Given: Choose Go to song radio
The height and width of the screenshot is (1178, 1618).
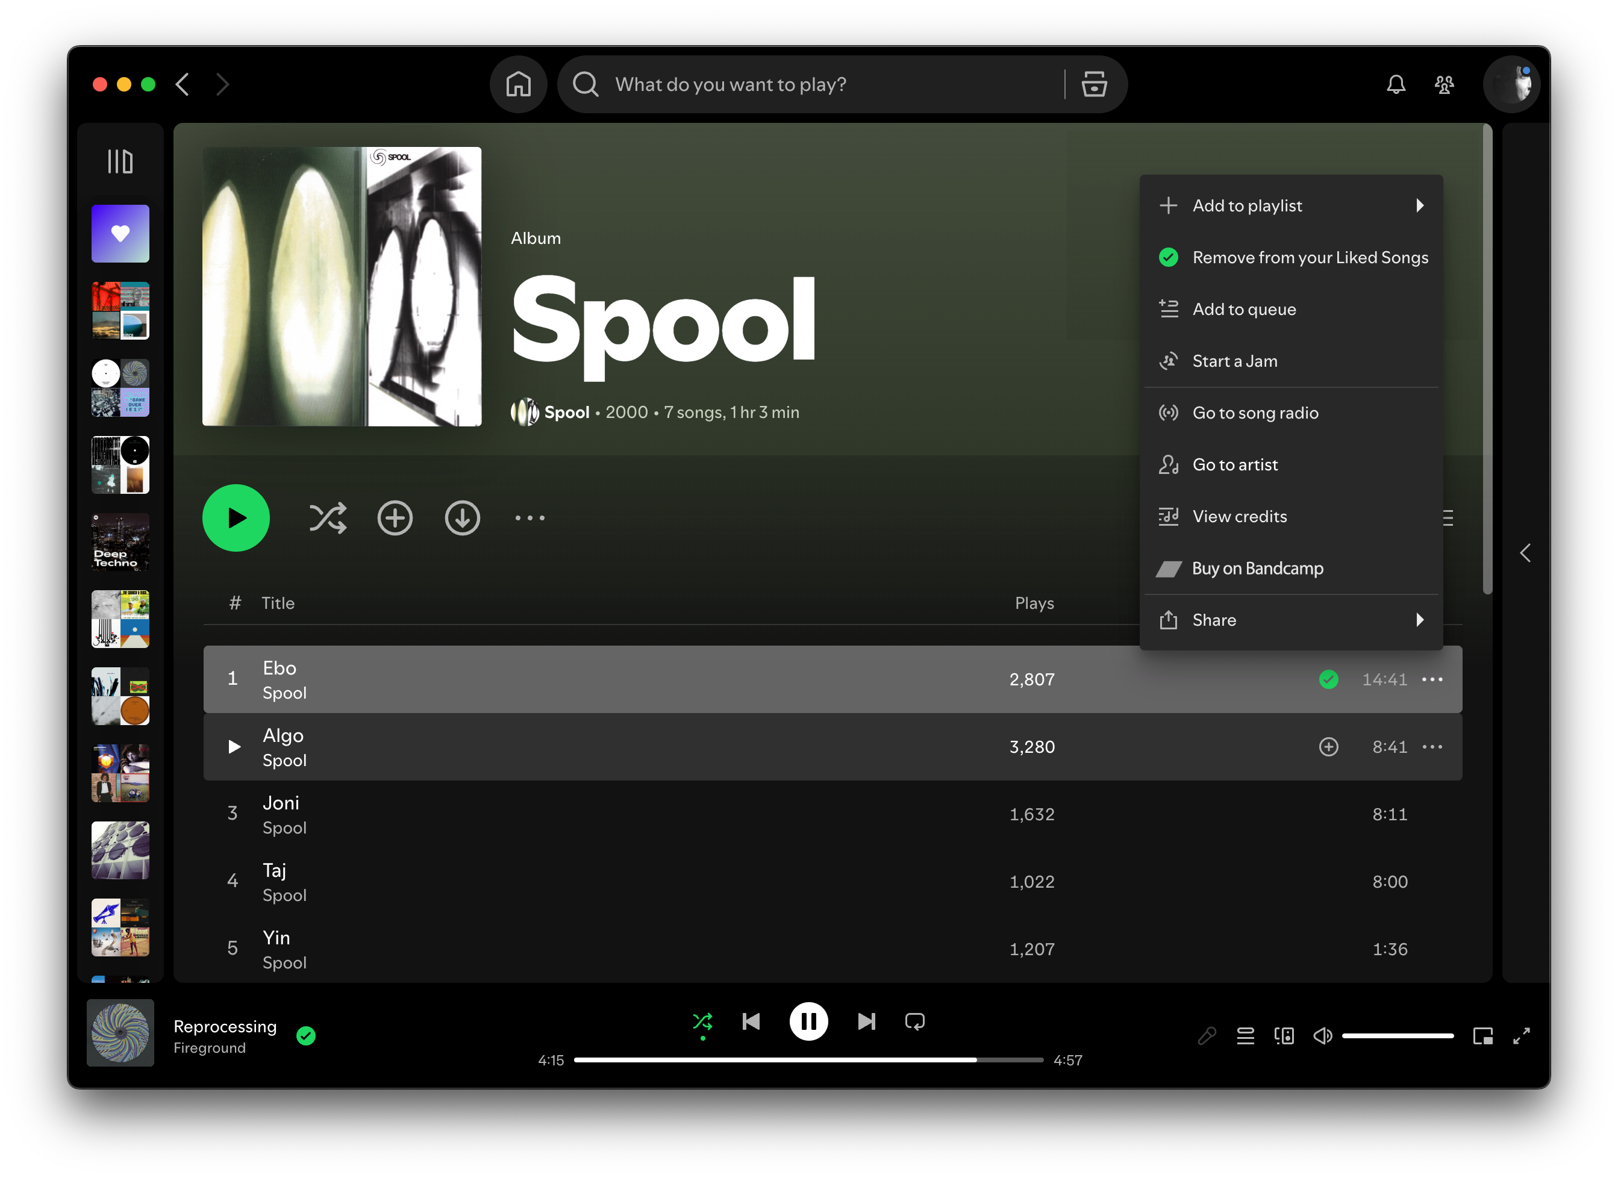Looking at the screenshot, I should pyautogui.click(x=1255, y=413).
